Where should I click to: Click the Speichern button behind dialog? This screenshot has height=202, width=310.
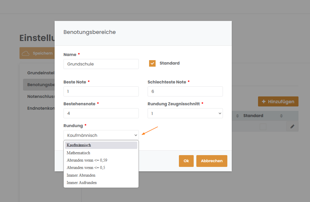click(37, 53)
